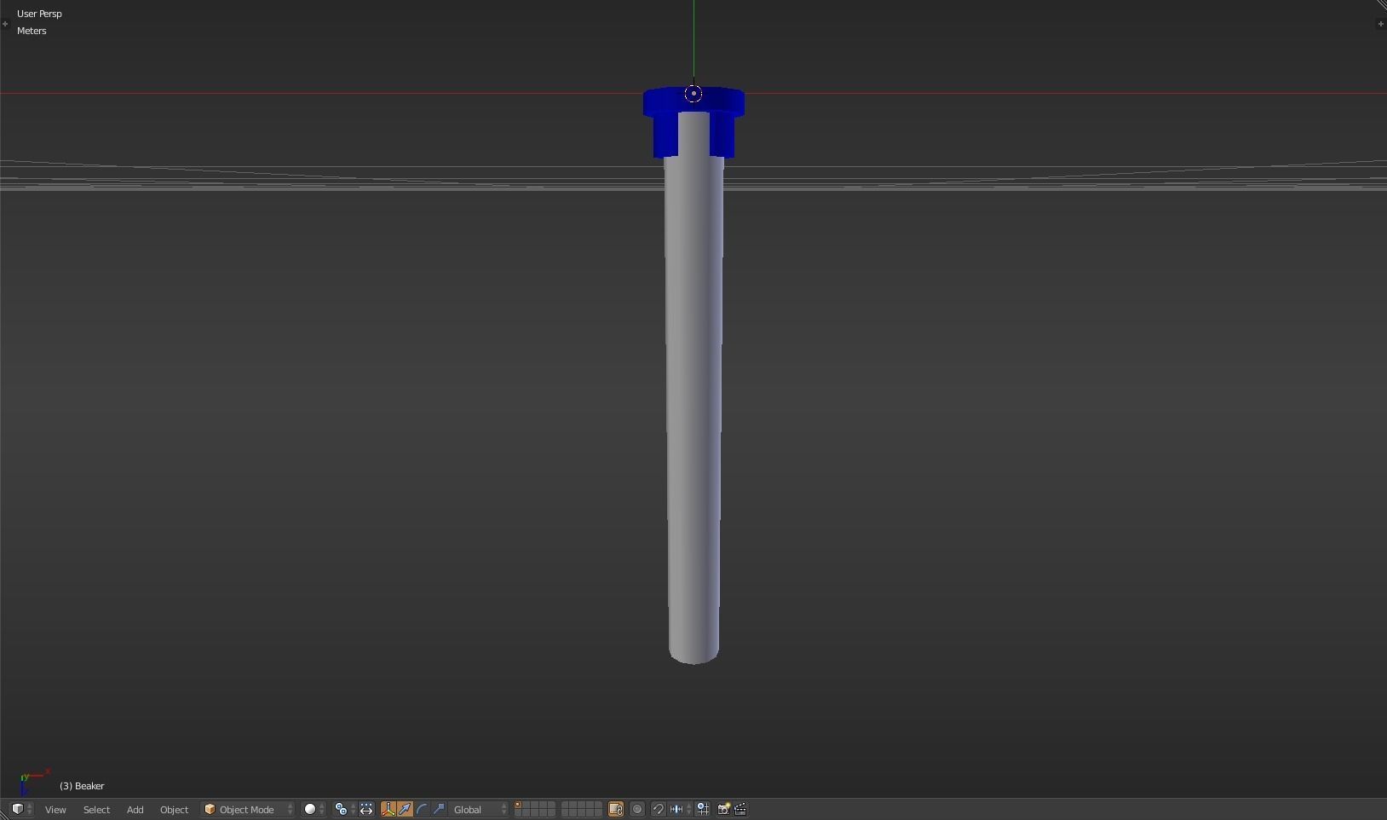Open the Select menu
Viewport: 1387px width, 820px height.
96,809
